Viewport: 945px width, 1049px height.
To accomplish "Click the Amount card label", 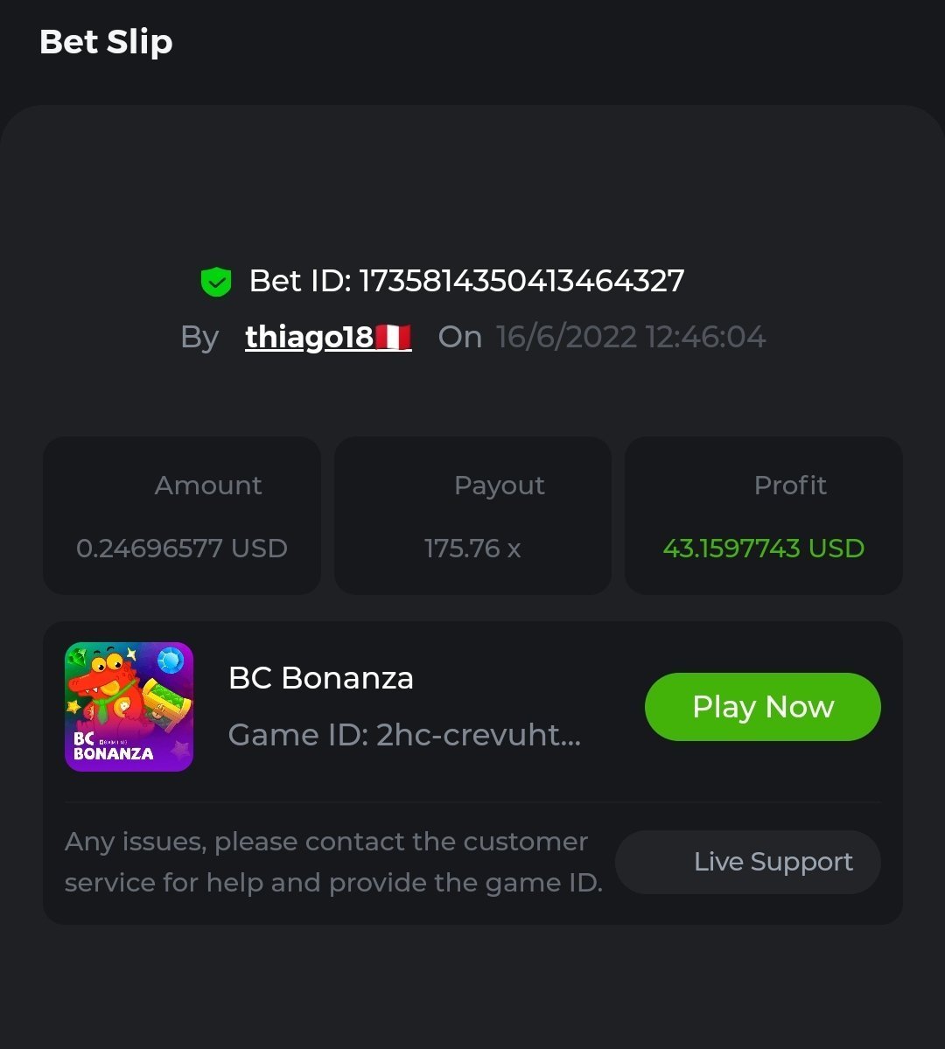I will pyautogui.click(x=208, y=486).
